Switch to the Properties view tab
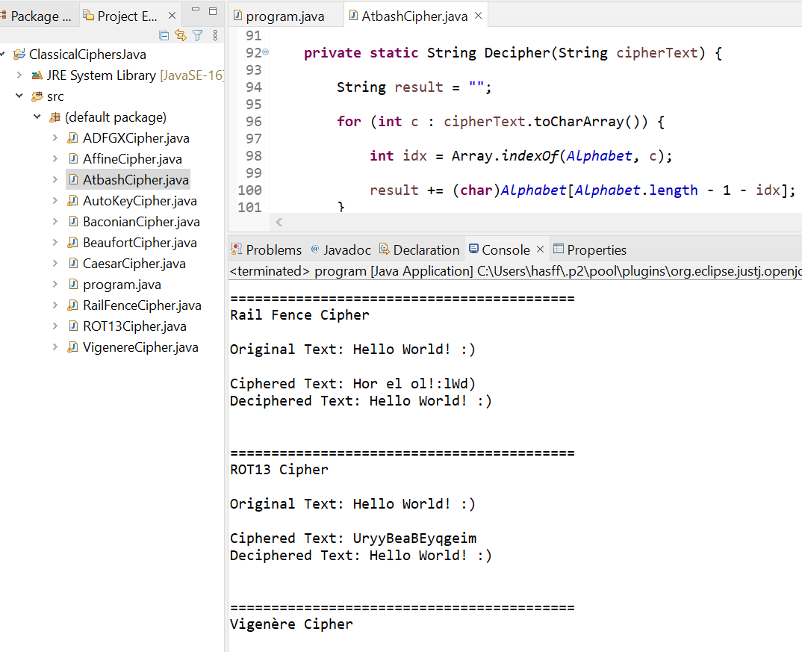Image resolution: width=802 pixels, height=652 pixels. point(590,249)
